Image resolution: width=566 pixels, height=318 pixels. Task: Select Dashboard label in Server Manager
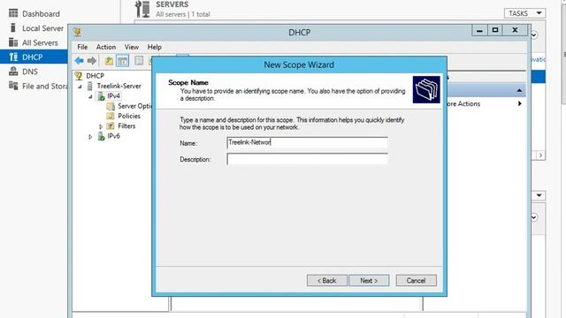[41, 14]
